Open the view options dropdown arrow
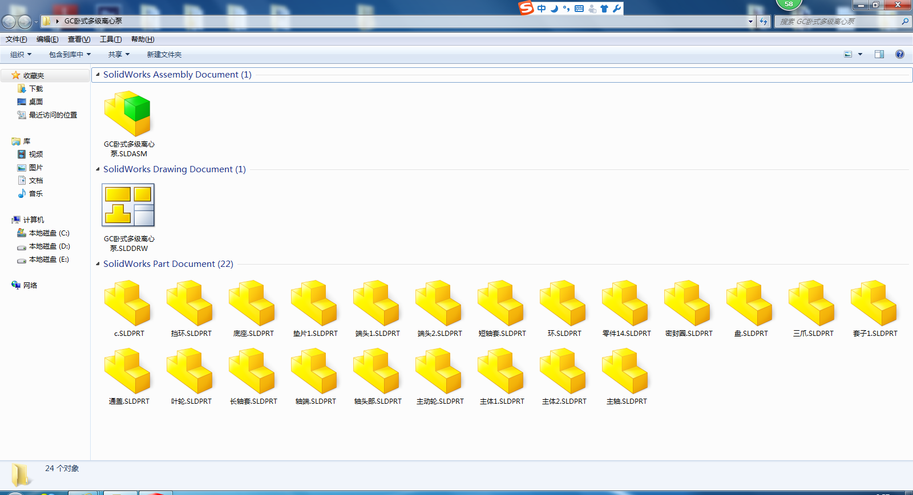 [x=860, y=54]
